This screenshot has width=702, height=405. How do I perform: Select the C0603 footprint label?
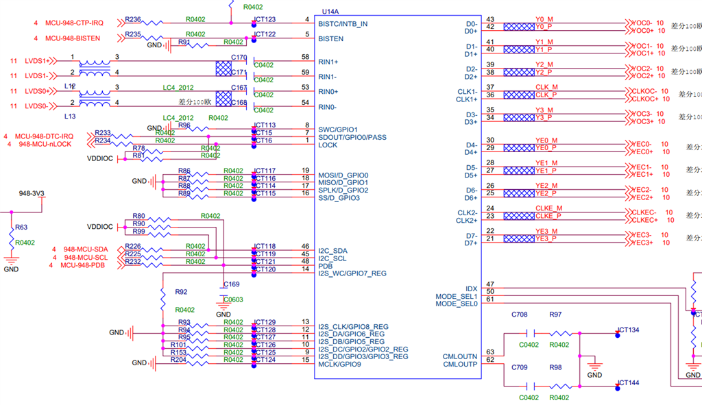point(233,300)
